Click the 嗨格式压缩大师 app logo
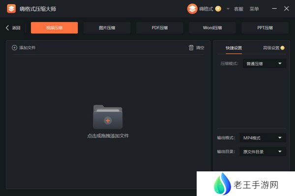 pyautogui.click(x=11, y=9)
